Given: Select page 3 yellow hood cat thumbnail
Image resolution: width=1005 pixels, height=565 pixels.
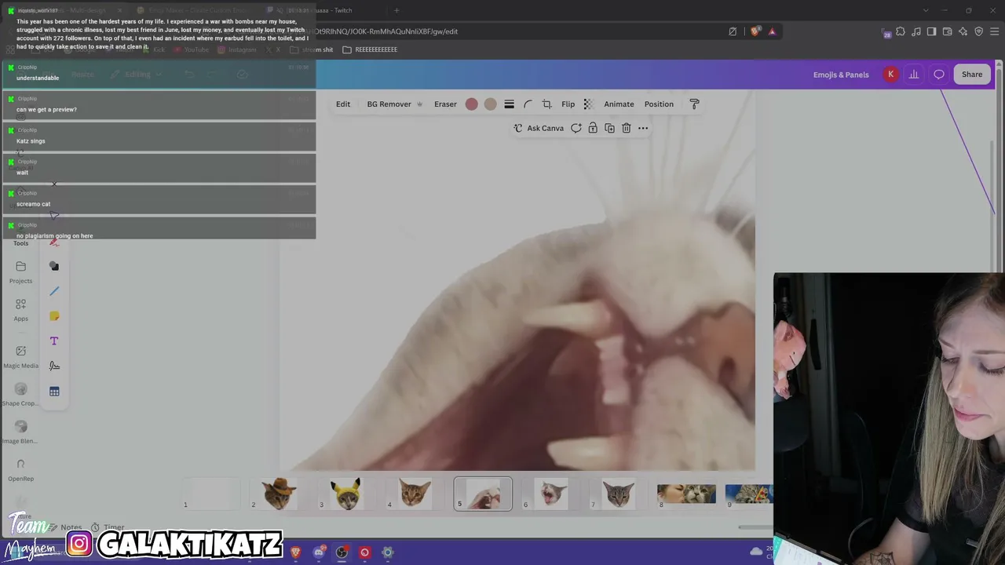Looking at the screenshot, I should point(346,494).
